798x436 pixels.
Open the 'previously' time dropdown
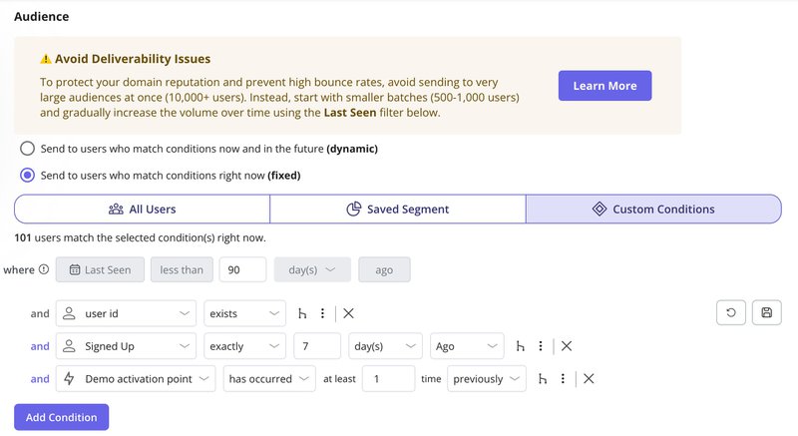487,379
